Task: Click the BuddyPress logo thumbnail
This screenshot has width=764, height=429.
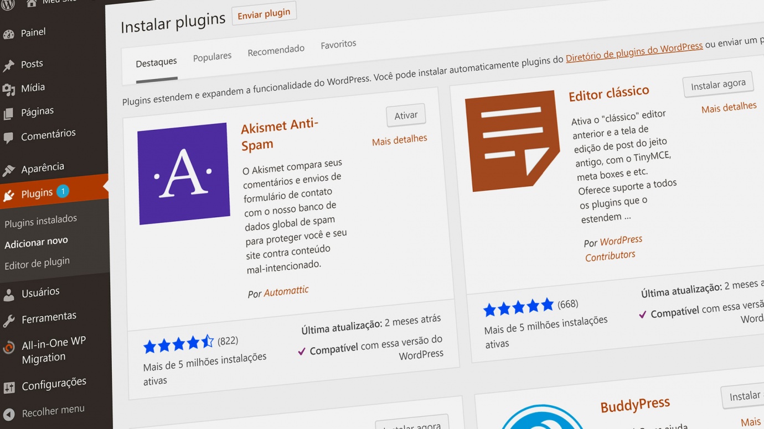Action: pyautogui.click(x=543, y=417)
